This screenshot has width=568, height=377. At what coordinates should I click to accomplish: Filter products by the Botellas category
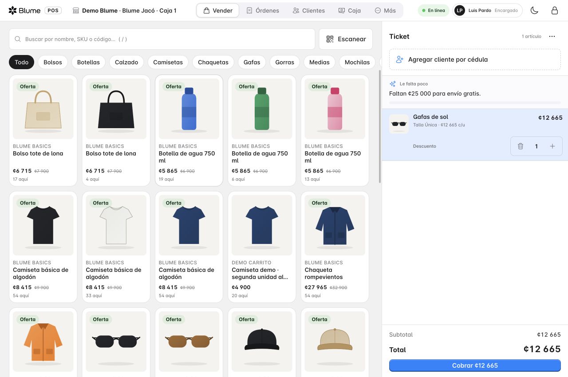click(x=88, y=62)
